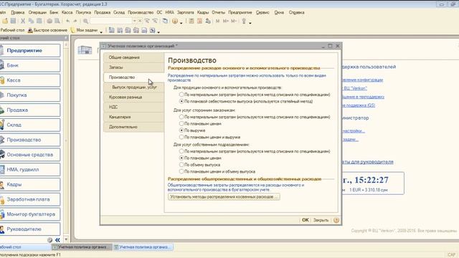The image size is (459, 258).
Task: Click sidebar scrollbar down arrow
Action: 66,239
